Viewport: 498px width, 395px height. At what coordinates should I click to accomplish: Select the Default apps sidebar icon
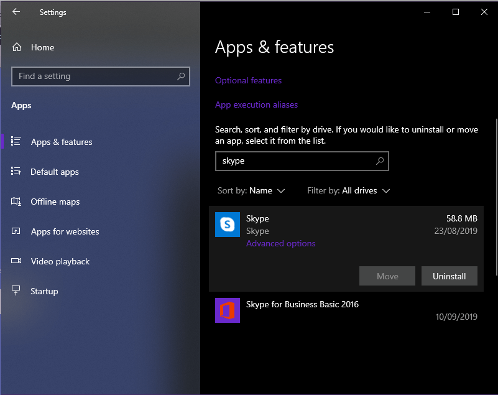point(16,171)
